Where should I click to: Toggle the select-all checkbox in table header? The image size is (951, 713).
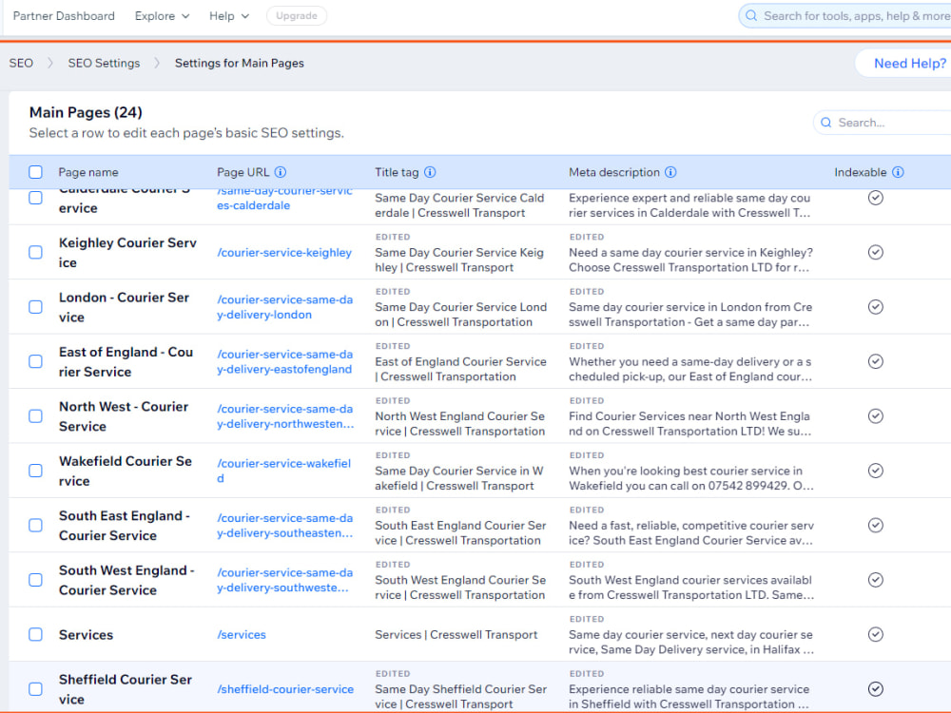tap(36, 172)
